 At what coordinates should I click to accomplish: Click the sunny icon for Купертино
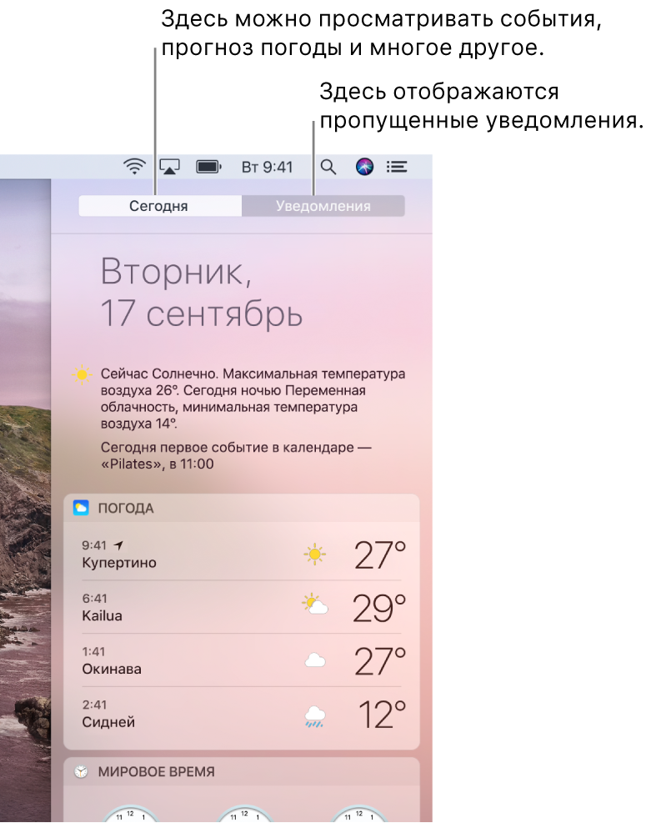pos(315,555)
